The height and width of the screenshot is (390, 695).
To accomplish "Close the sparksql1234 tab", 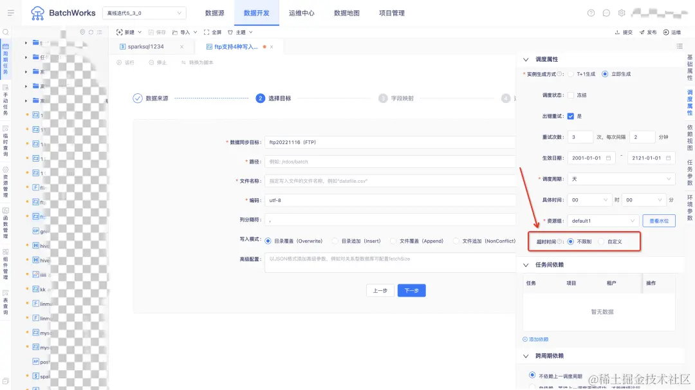I will tap(181, 46).
